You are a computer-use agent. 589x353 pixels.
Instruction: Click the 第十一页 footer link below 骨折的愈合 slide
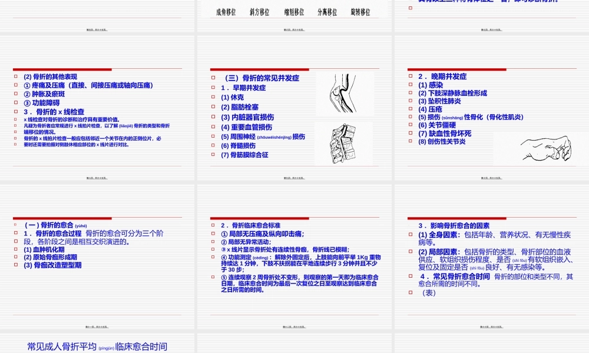pyautogui.click(x=97, y=327)
